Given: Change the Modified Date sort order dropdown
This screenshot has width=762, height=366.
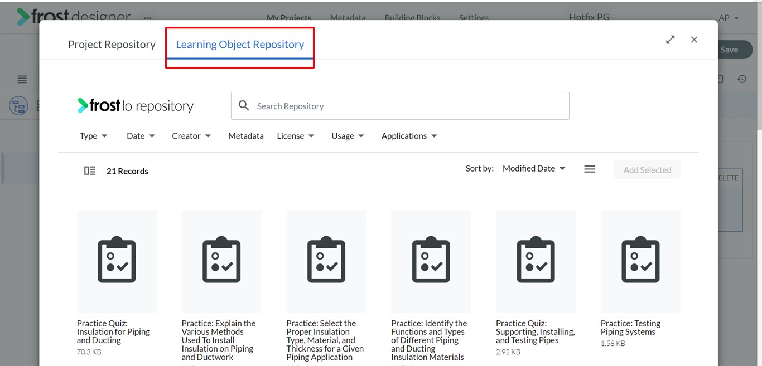Looking at the screenshot, I should point(534,169).
